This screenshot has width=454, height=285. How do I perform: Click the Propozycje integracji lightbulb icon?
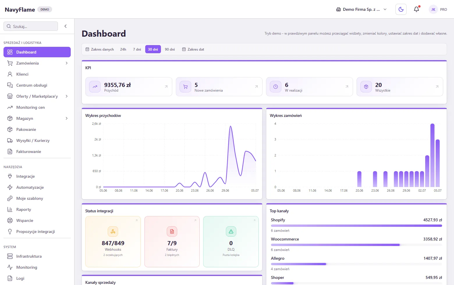pos(10,231)
